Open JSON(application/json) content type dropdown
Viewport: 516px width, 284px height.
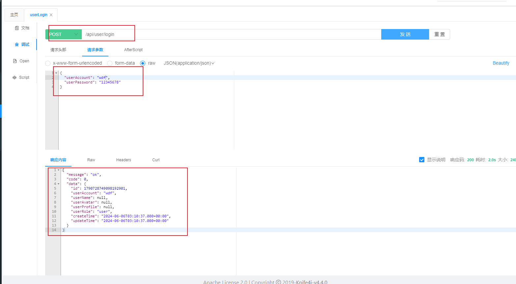click(x=189, y=63)
